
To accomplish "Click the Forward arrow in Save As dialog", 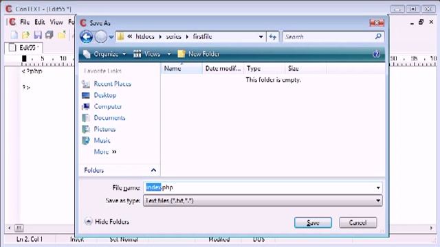I will pyautogui.click(x=101, y=36).
